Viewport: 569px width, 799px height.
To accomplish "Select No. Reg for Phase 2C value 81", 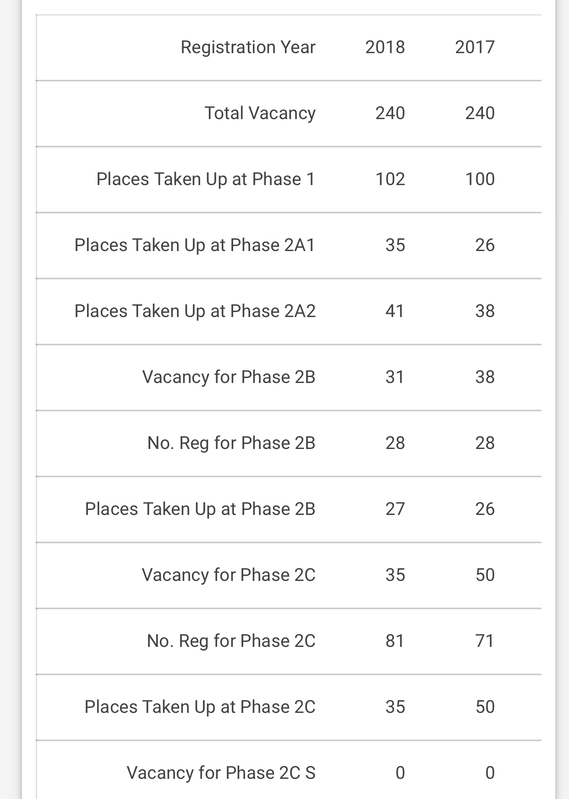I will (395, 641).
